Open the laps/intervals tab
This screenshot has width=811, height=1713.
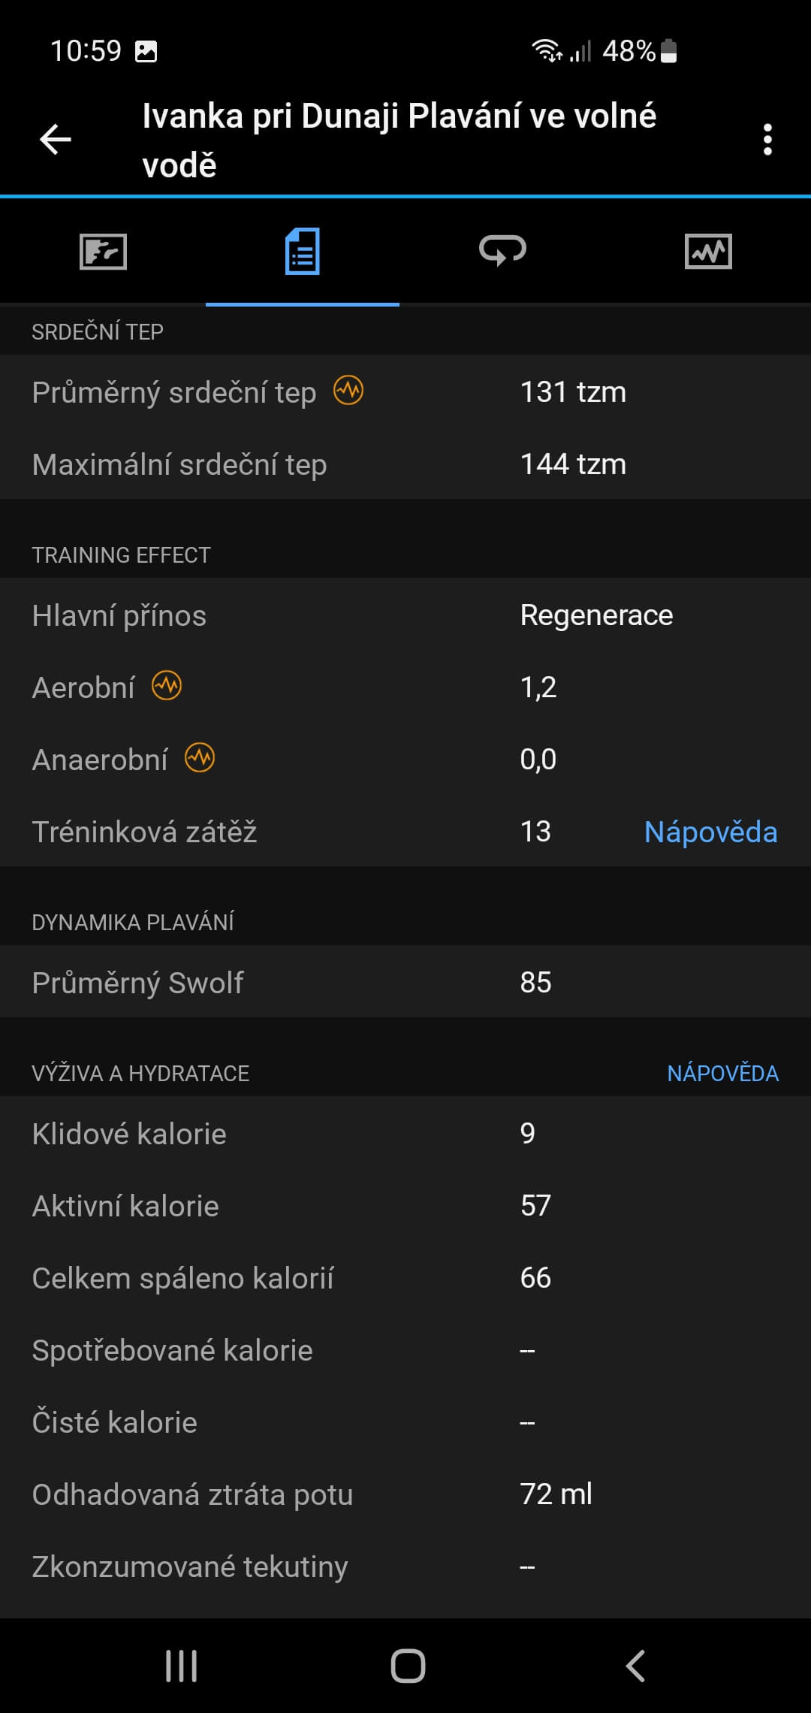point(502,252)
